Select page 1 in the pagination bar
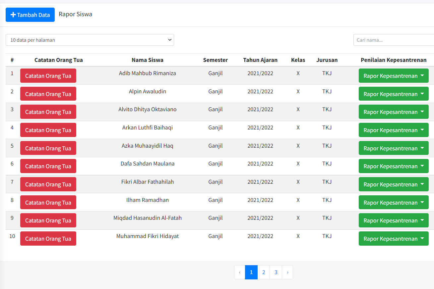Screen dimensions: 434x289 [x=251, y=272]
